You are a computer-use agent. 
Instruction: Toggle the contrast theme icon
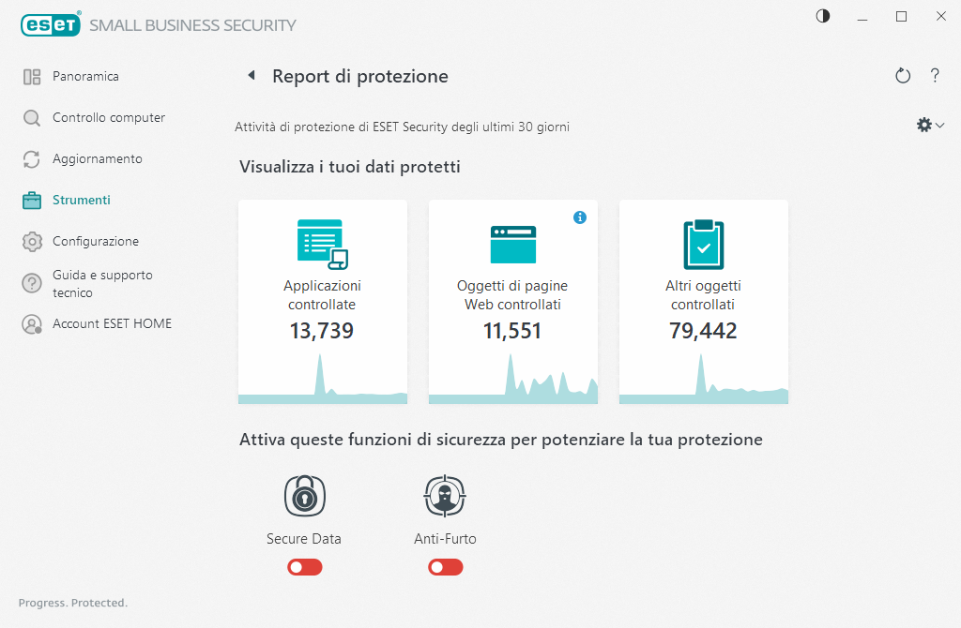pos(823,17)
